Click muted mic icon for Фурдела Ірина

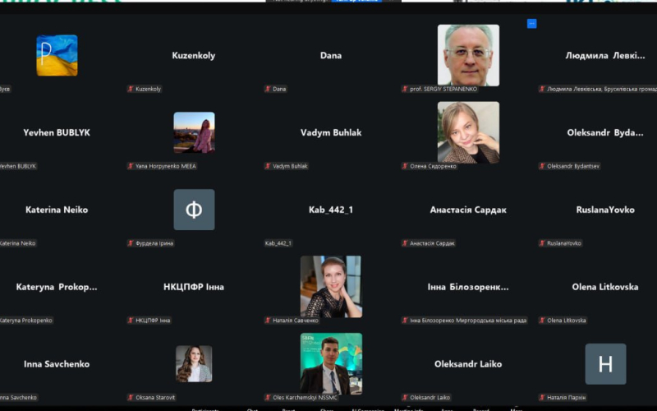click(x=131, y=243)
